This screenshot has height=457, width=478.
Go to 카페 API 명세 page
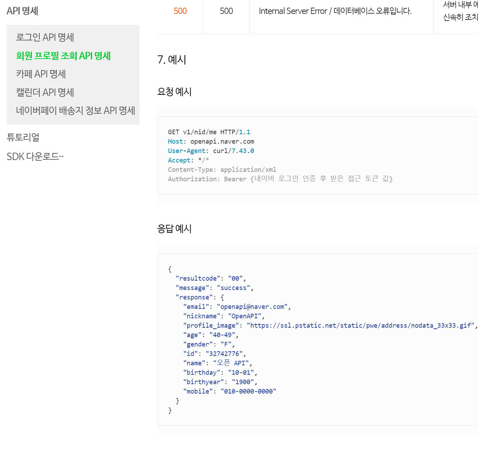pos(41,74)
